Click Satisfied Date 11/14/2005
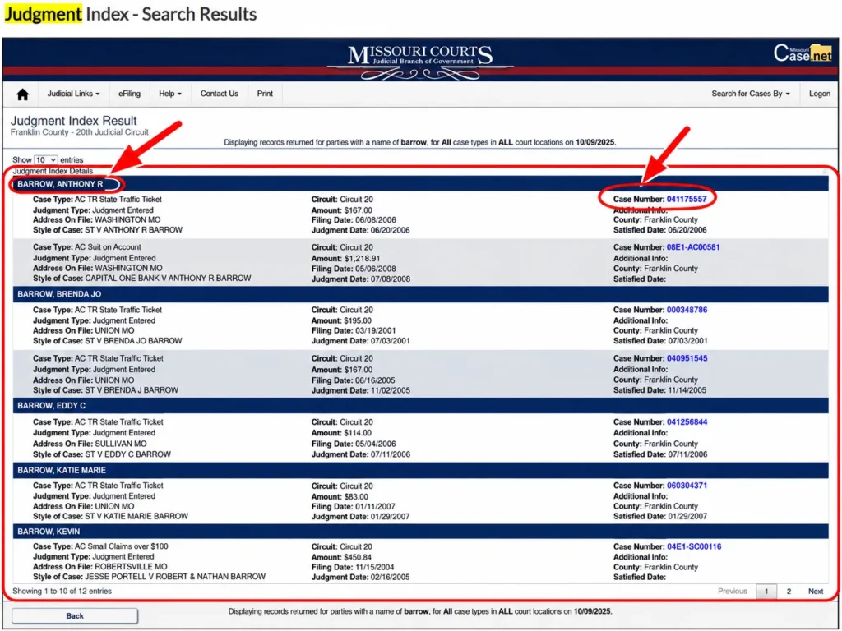The height and width of the screenshot is (631, 842). tap(660, 390)
